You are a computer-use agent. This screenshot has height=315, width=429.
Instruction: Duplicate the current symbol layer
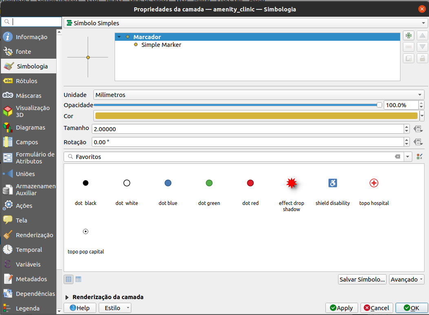(409, 58)
